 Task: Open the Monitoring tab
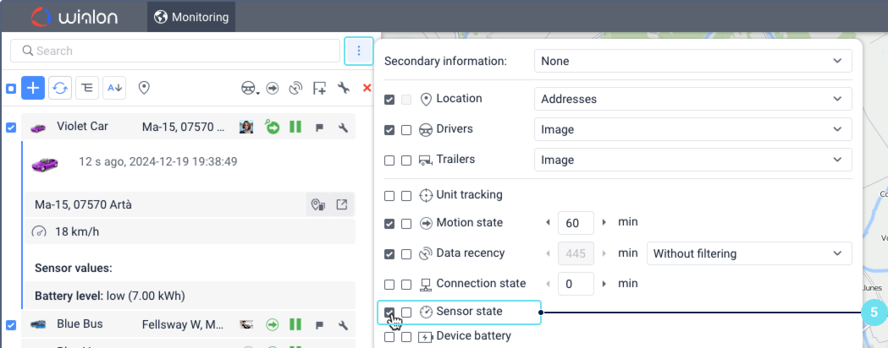191,17
